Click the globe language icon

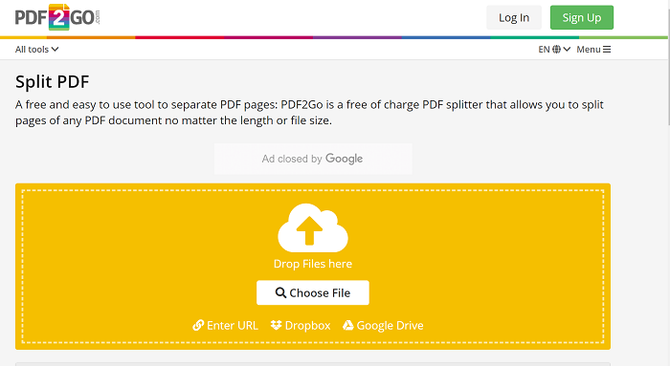(x=556, y=50)
